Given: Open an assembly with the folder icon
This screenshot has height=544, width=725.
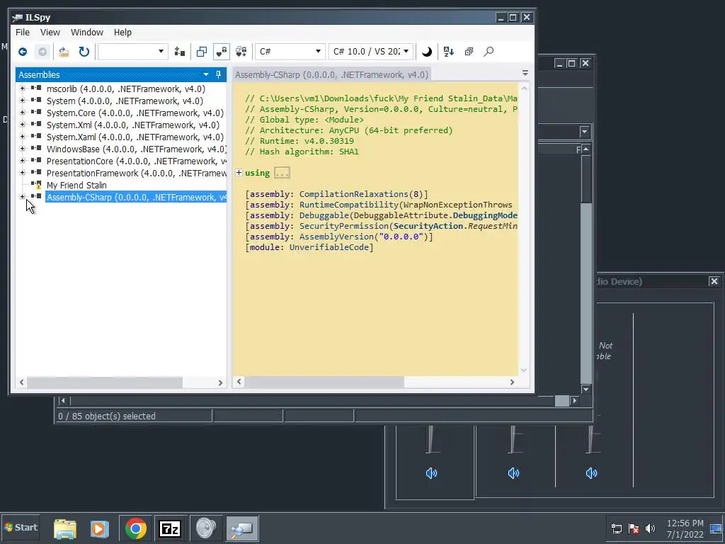Looking at the screenshot, I should click(x=64, y=52).
